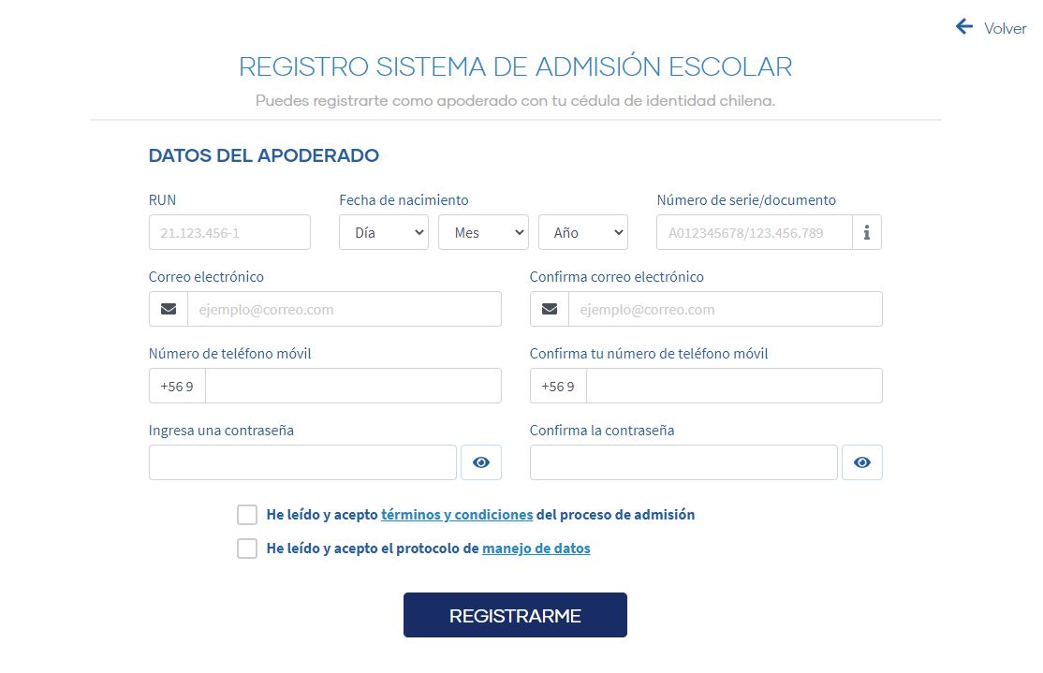Select the Confirma tu número de teléfono móvil field
The width and height of the screenshot is (1043, 673).
734,386
